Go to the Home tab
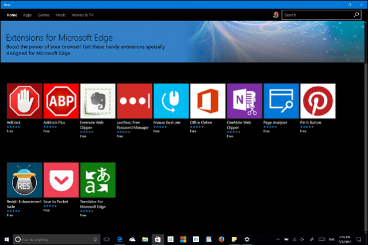 tap(11, 15)
